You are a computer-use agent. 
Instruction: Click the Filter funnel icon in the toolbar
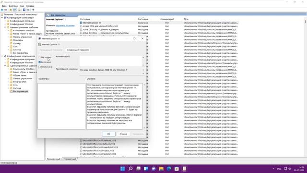33,10
